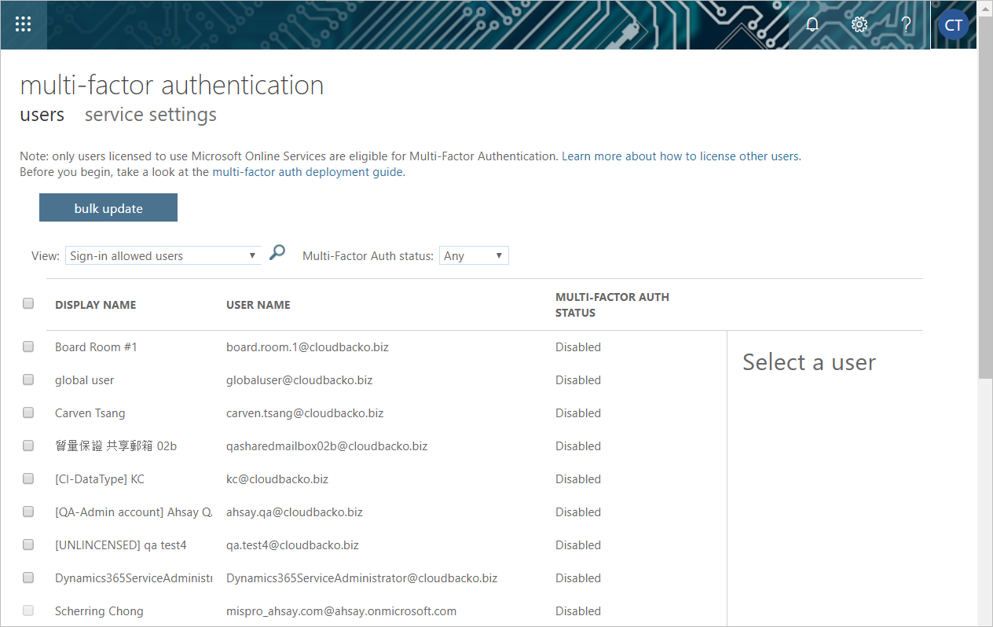Screen dimensions: 993x627
Task: Follow the 'Learn more about how to license other users' link
Action: 680,156
